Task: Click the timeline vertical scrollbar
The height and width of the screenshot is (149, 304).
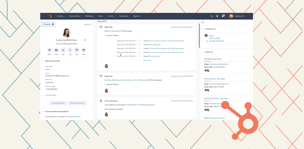Action: [199, 36]
